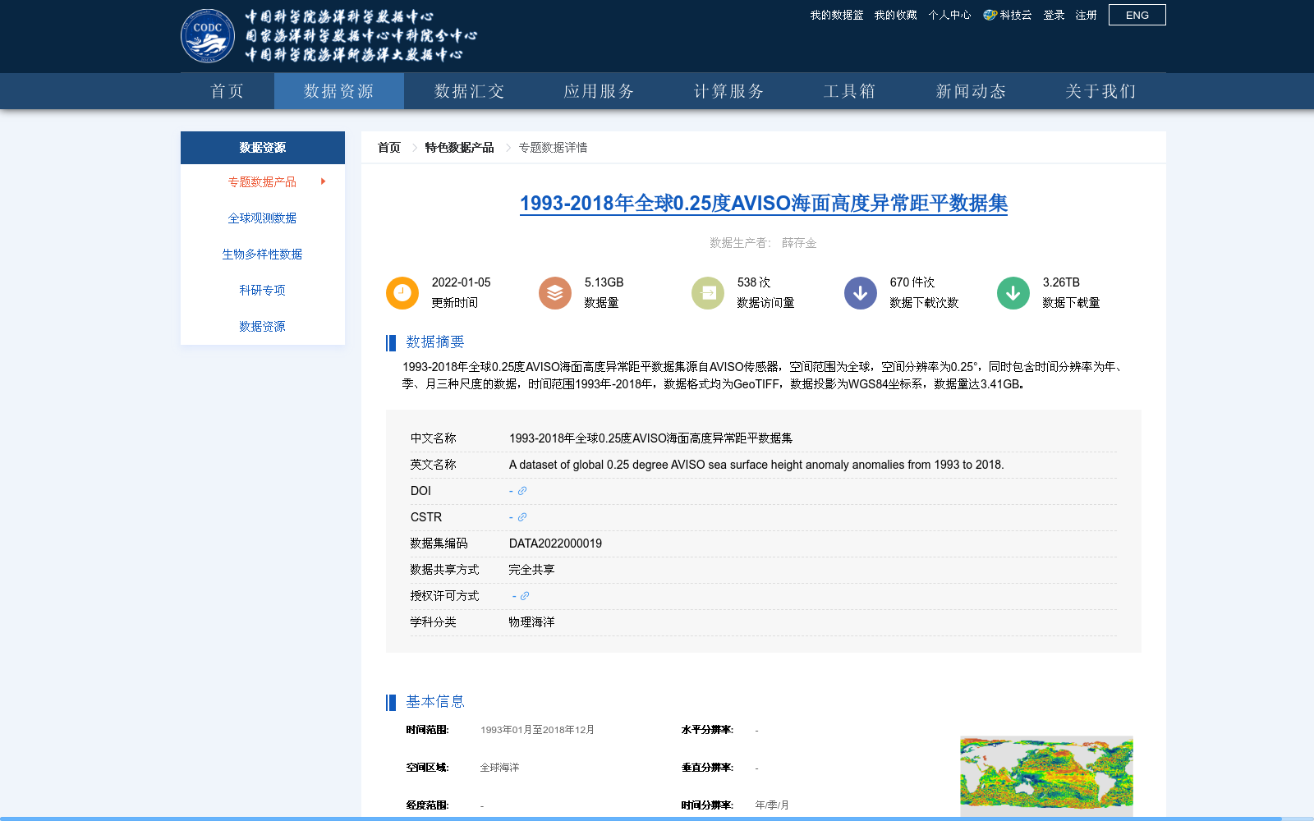Image resolution: width=1314 pixels, height=821 pixels.
Task: Click the 年/季/月 time resolution value
Action: [772, 805]
